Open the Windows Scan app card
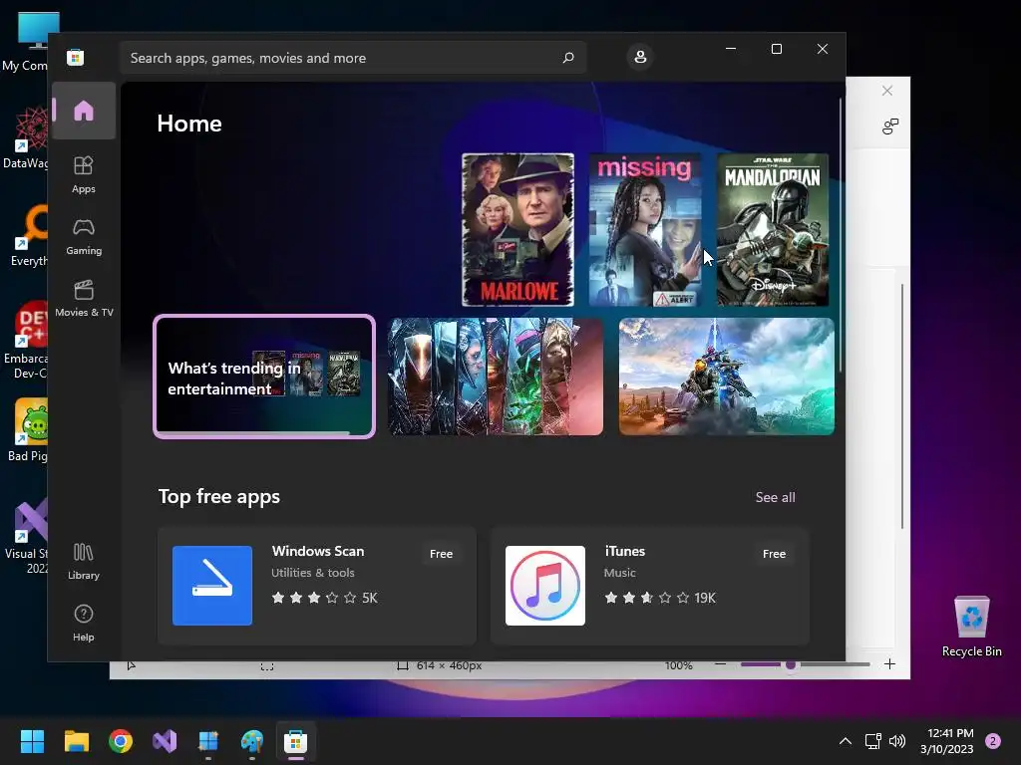Screen dimensions: 1021x765 point(317,586)
